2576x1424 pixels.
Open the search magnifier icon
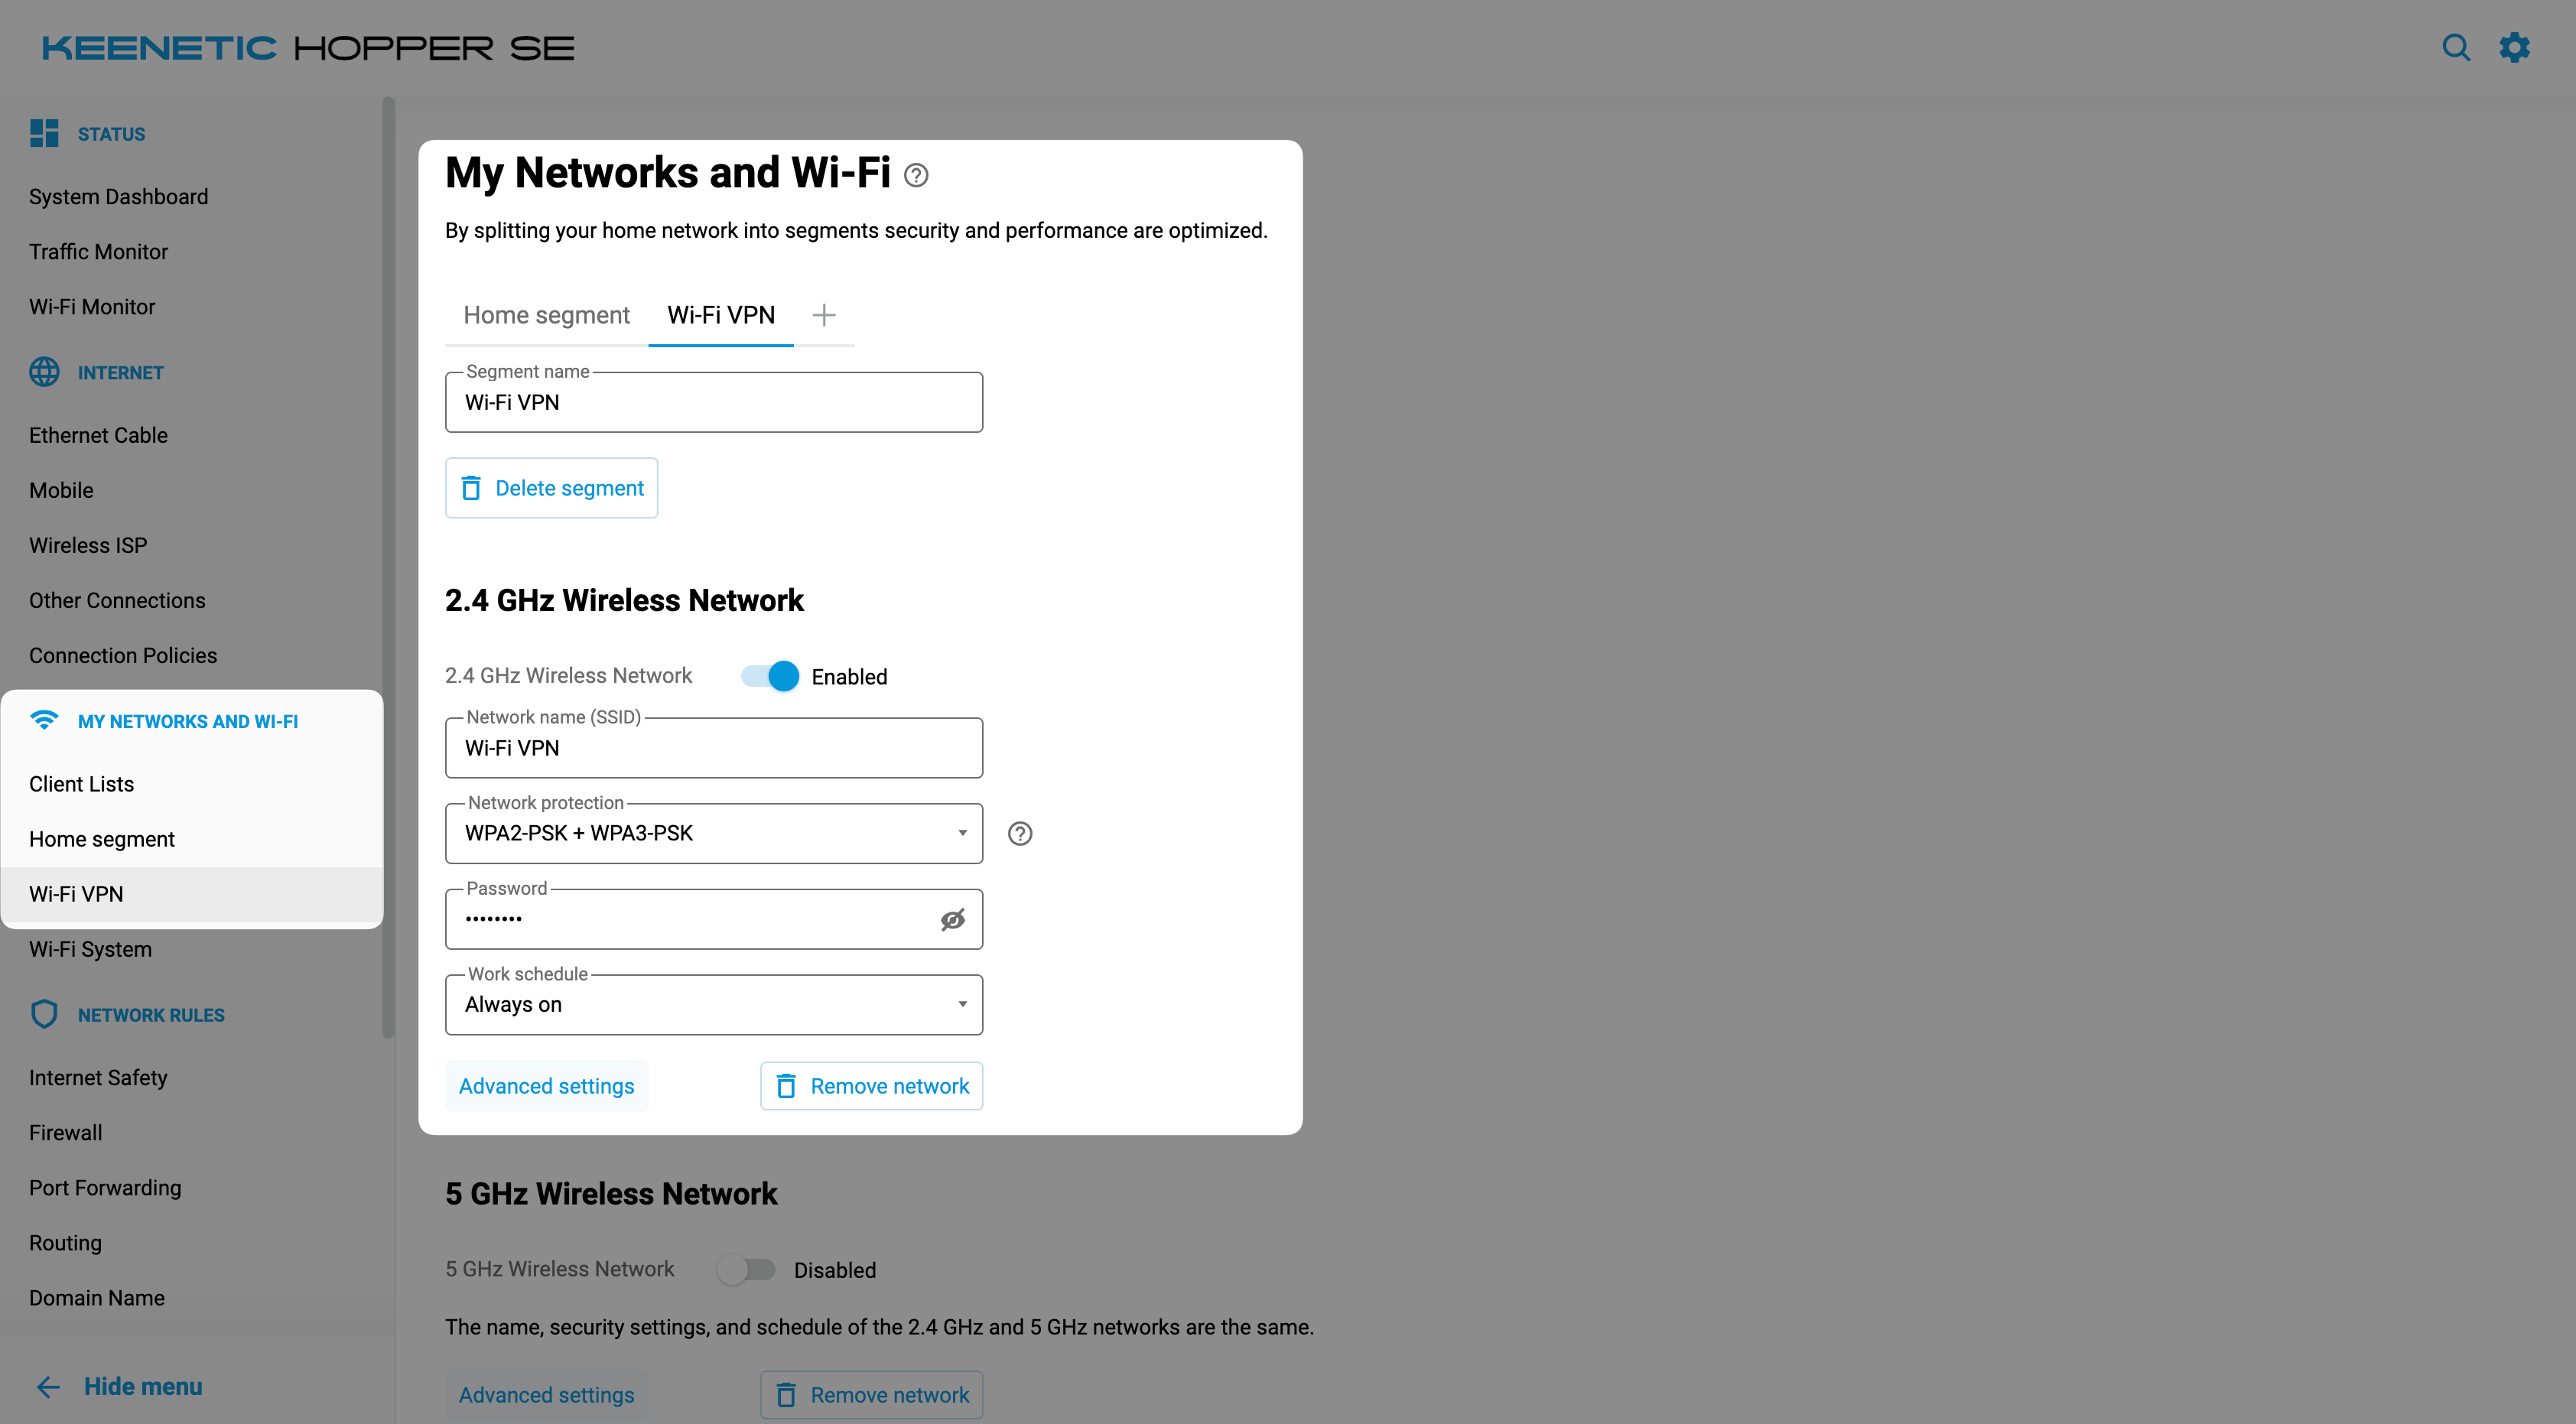[2455, 47]
